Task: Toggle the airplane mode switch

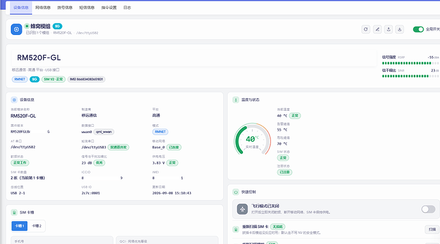Action: point(429,209)
